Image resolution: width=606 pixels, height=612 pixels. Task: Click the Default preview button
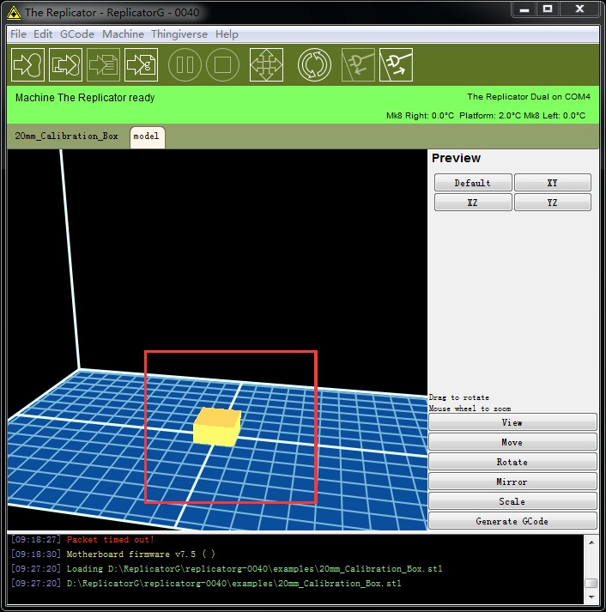pos(473,183)
